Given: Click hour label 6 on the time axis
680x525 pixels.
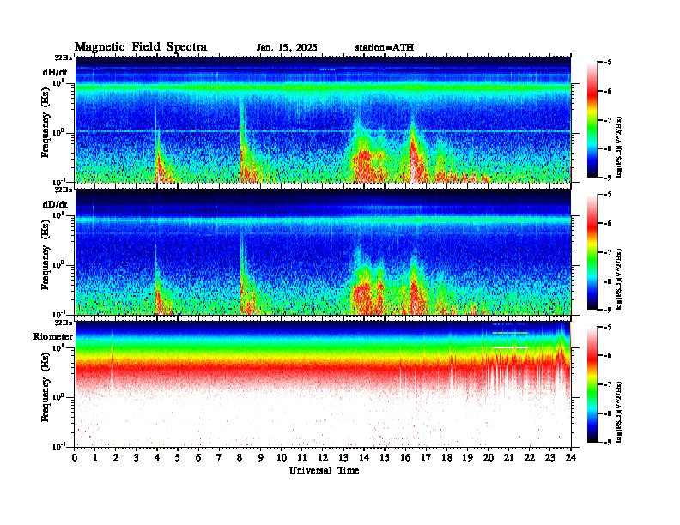Looking at the screenshot, I should coord(198,457).
